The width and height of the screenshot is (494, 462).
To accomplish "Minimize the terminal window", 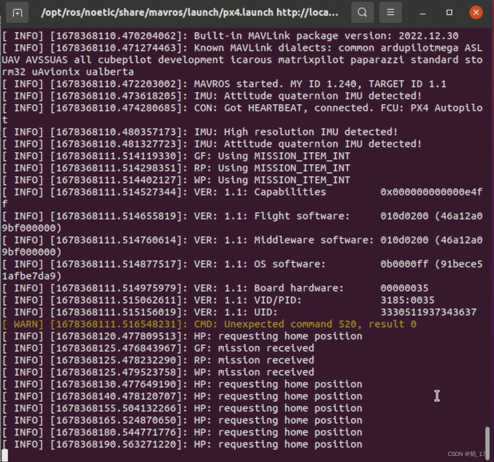I will coord(423,13).
